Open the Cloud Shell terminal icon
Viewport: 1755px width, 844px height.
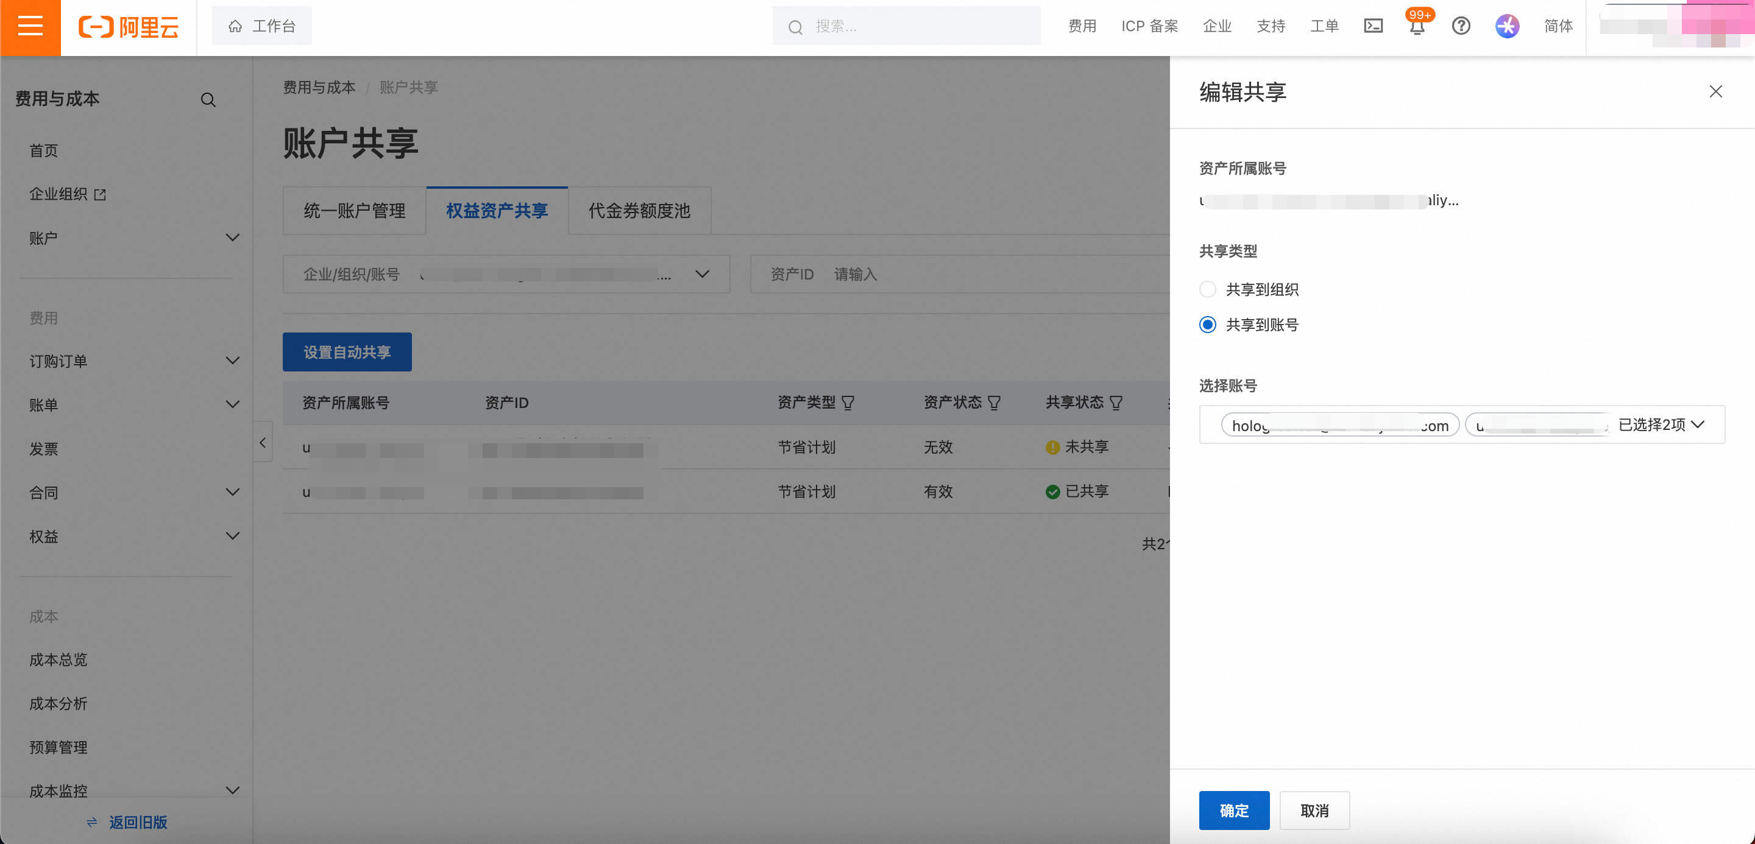1373,27
